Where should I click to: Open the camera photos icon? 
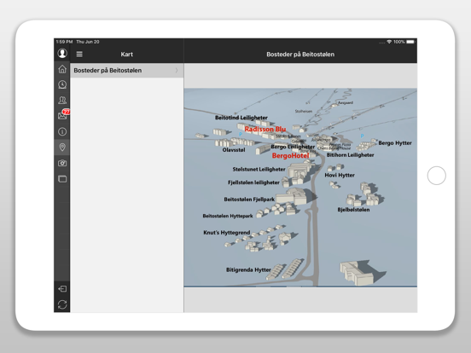tap(62, 163)
